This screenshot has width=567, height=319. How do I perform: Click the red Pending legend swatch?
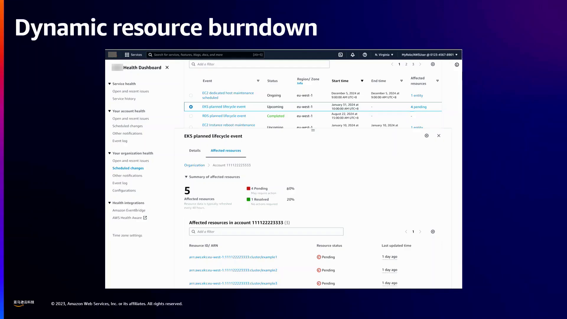pos(248,188)
